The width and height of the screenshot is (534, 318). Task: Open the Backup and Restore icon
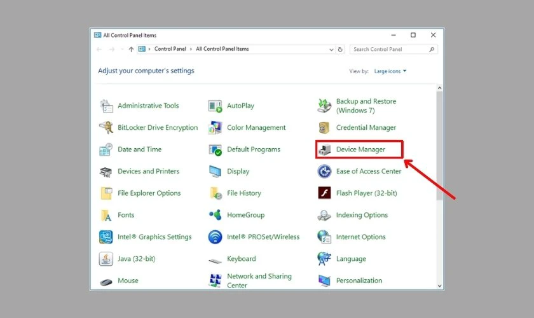(x=325, y=106)
